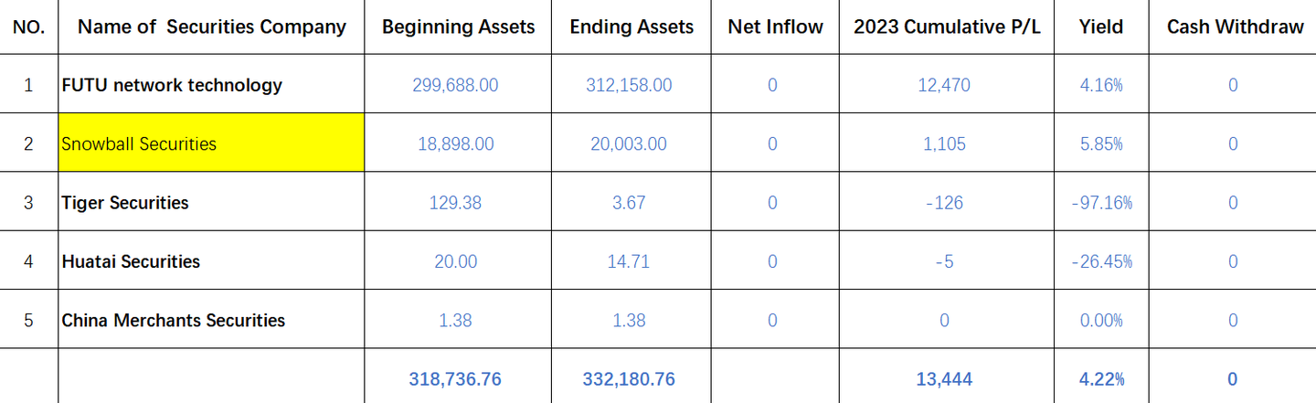Click the Net Inflow header cell
The image size is (1316, 403).
(775, 27)
